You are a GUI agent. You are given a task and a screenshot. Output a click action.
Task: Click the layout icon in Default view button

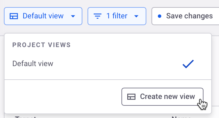[14, 16]
